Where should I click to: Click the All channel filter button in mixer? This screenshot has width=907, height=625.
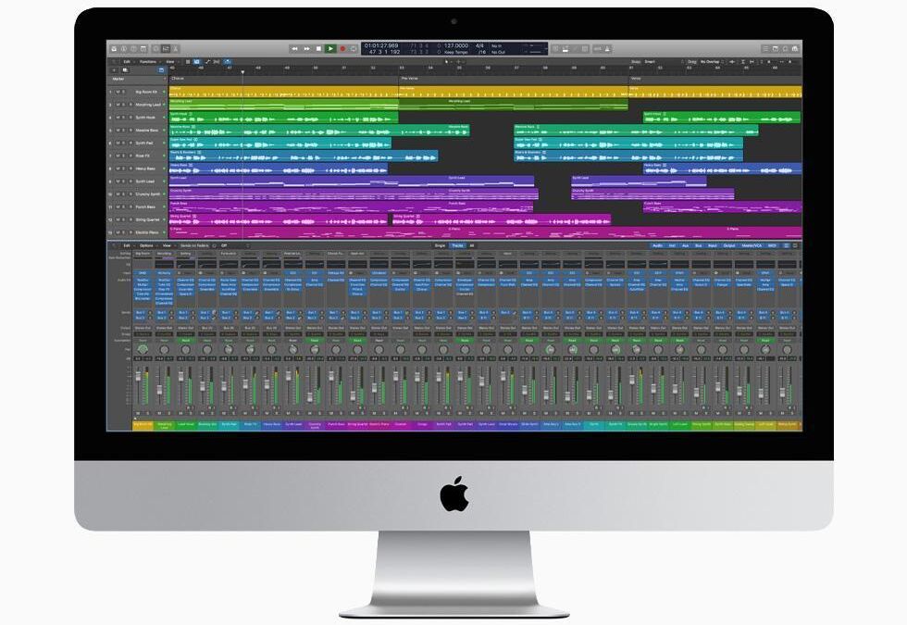[471, 246]
